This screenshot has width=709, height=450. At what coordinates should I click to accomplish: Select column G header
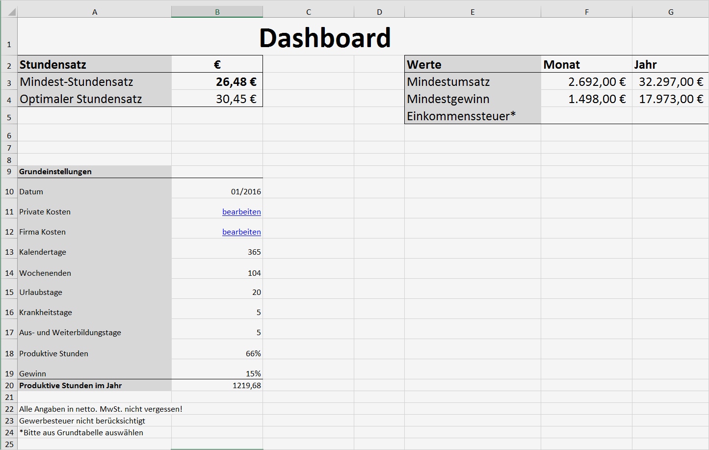(670, 12)
